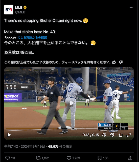
Task: Click the MLB profile avatar
Action: tap(9, 10)
